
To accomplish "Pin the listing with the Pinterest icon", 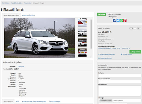I will [125, 20].
